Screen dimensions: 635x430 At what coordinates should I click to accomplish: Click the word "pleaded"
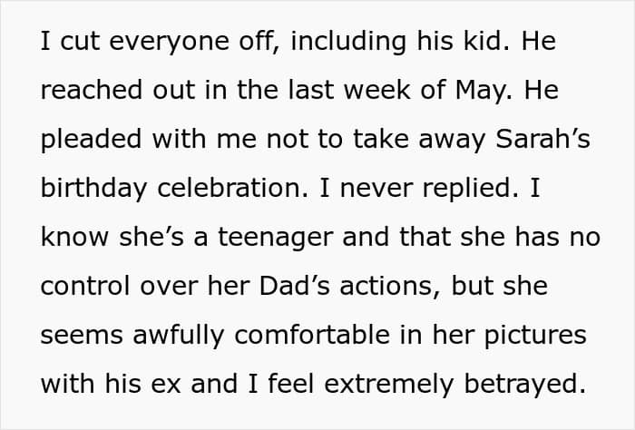click(88, 141)
